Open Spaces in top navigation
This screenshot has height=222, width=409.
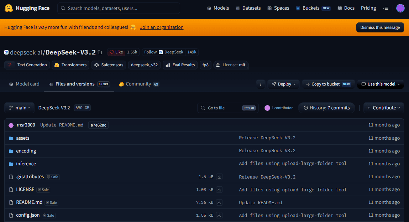coord(278,8)
